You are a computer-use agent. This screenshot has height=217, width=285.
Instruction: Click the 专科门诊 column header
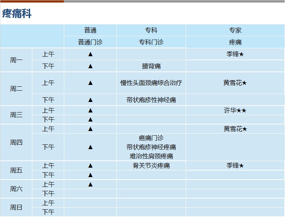coord(151,42)
